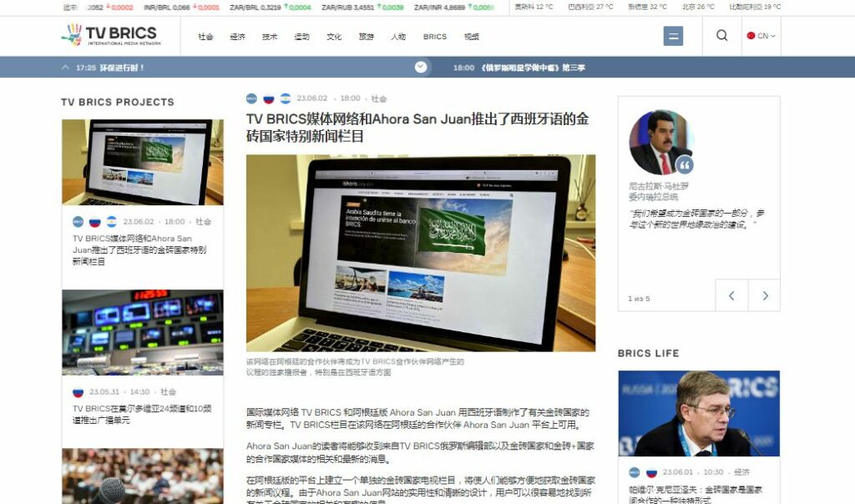The width and height of the screenshot is (855, 504).
Task: Open the CN language dropdown
Action: click(x=761, y=36)
